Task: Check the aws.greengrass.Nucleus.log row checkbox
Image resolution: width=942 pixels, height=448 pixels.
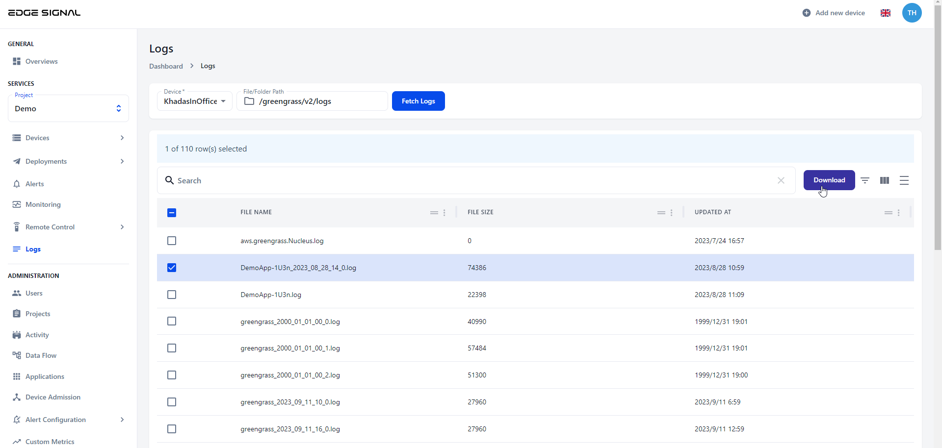Action: tap(172, 241)
